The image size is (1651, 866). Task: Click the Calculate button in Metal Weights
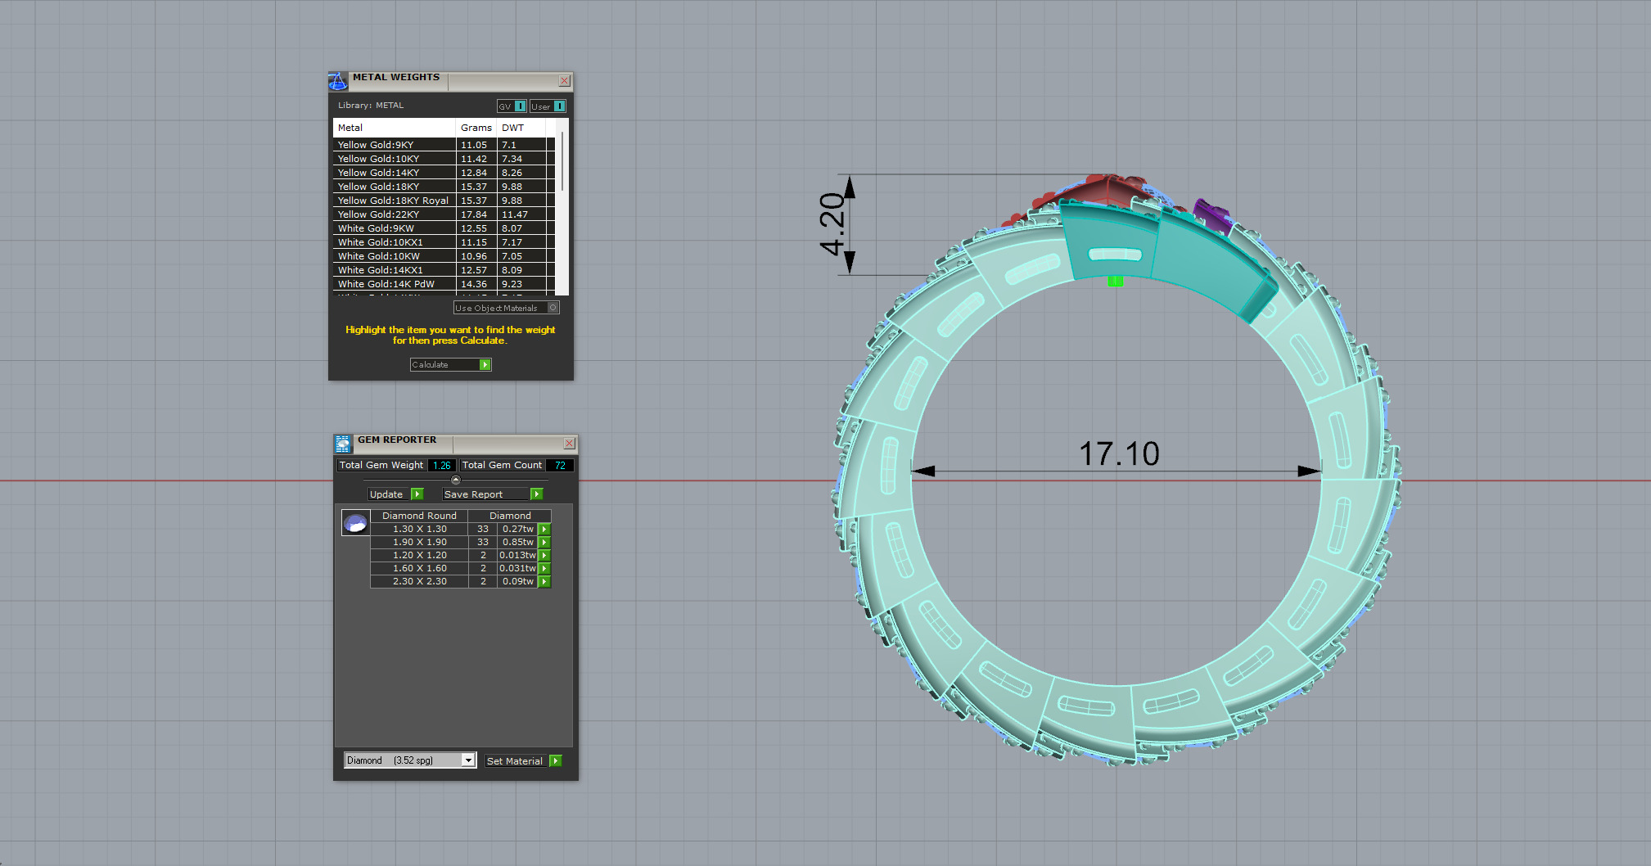pyautogui.click(x=450, y=365)
